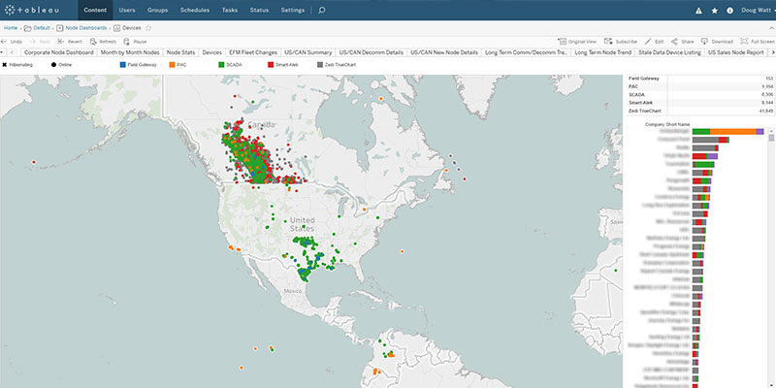The image size is (776, 388).
Task: Switch to Month by Month Nodes tab
Action: pyautogui.click(x=130, y=52)
